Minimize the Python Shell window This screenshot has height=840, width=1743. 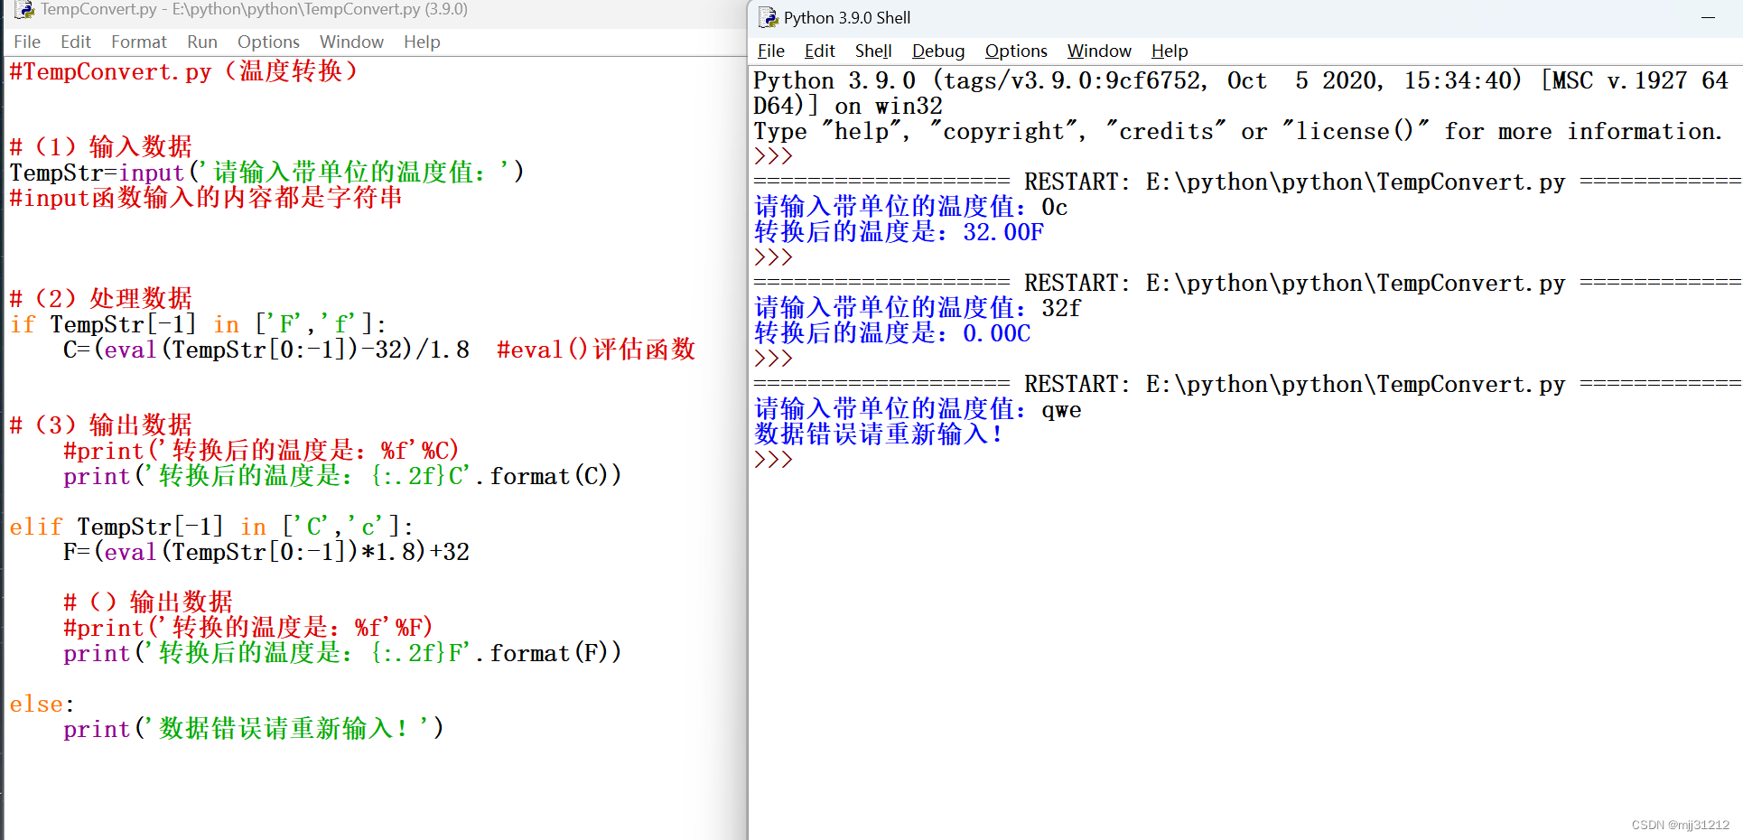1708,17
